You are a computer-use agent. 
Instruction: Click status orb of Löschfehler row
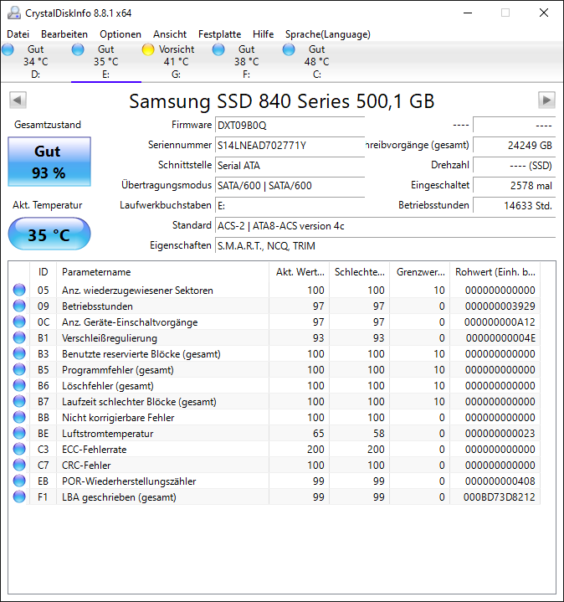tap(19, 385)
